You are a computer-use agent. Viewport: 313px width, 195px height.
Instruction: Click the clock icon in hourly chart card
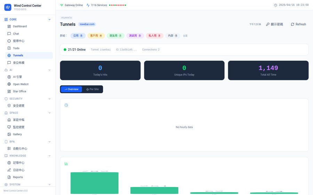(66, 105)
